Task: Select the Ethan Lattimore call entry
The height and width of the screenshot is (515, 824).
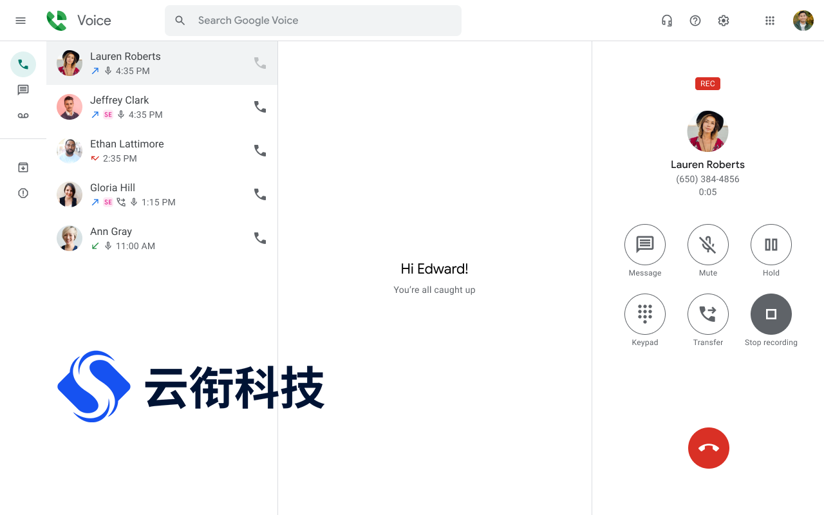Action: coord(162,151)
